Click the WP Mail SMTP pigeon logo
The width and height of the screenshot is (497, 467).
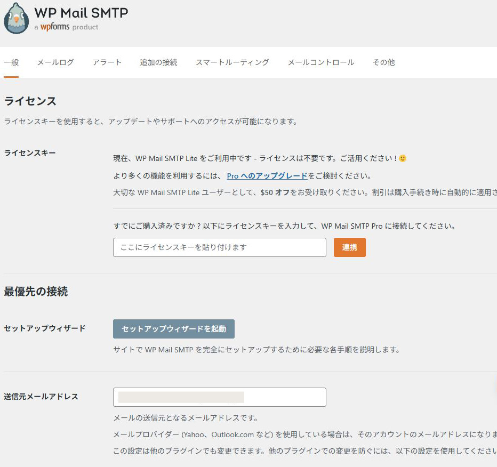[16, 18]
